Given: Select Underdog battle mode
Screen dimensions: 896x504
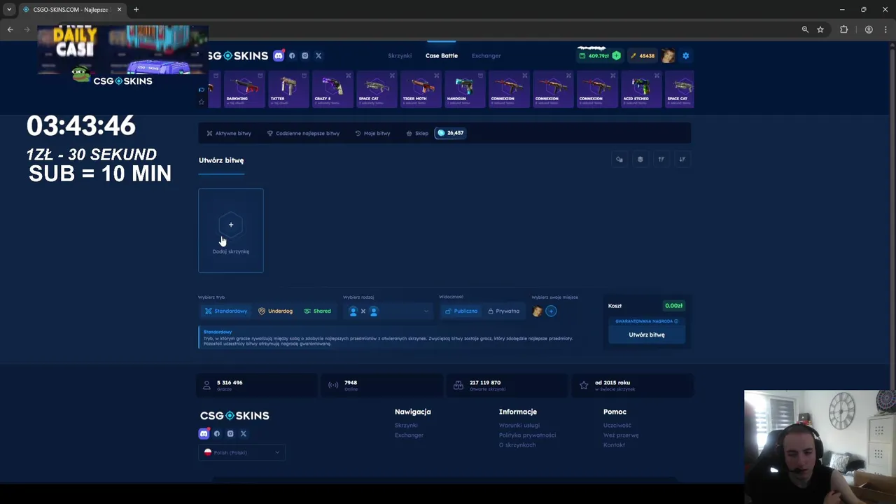Looking at the screenshot, I should click(x=276, y=311).
